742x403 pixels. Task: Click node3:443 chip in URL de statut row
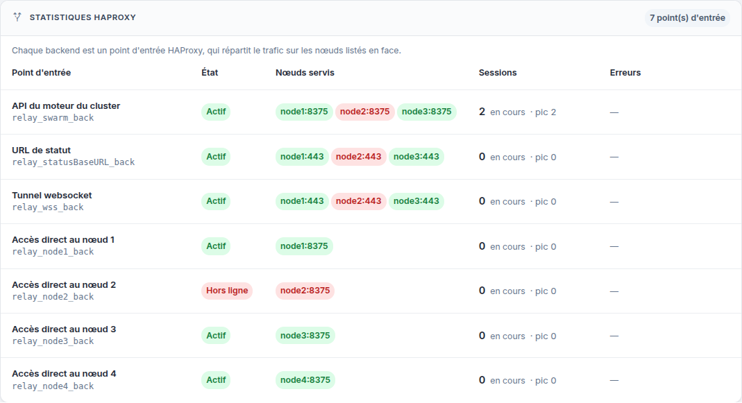pos(416,157)
